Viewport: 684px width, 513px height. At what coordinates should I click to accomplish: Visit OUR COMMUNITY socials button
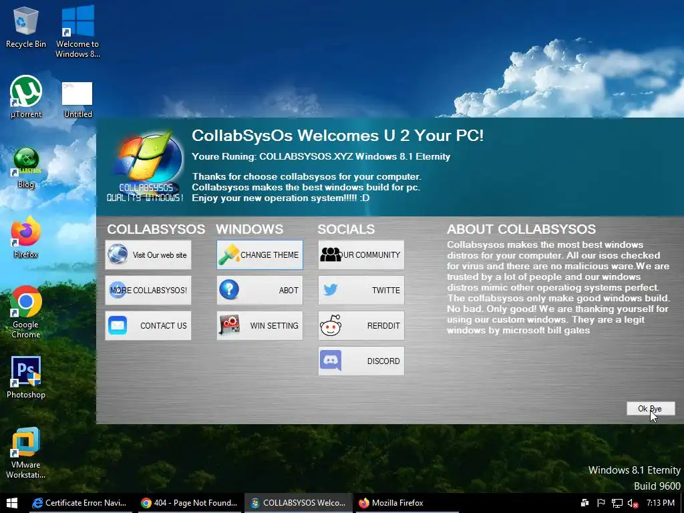[x=361, y=254]
